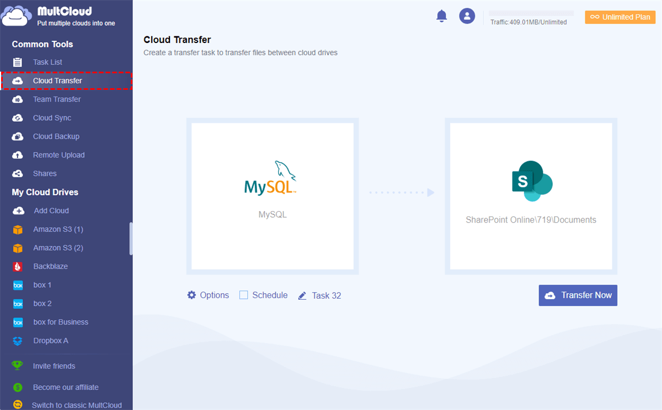Viewport: 662px width, 410px height.
Task: Click the Add Cloud label
Action: tap(51, 211)
